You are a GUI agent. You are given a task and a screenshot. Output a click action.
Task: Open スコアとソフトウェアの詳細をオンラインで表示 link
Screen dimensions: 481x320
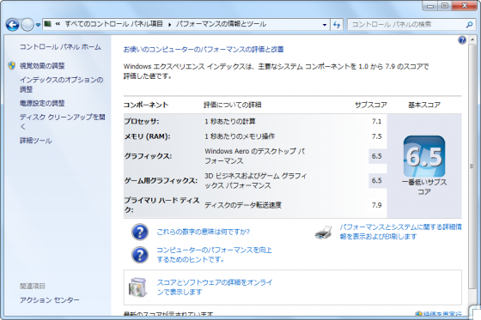coord(215,287)
